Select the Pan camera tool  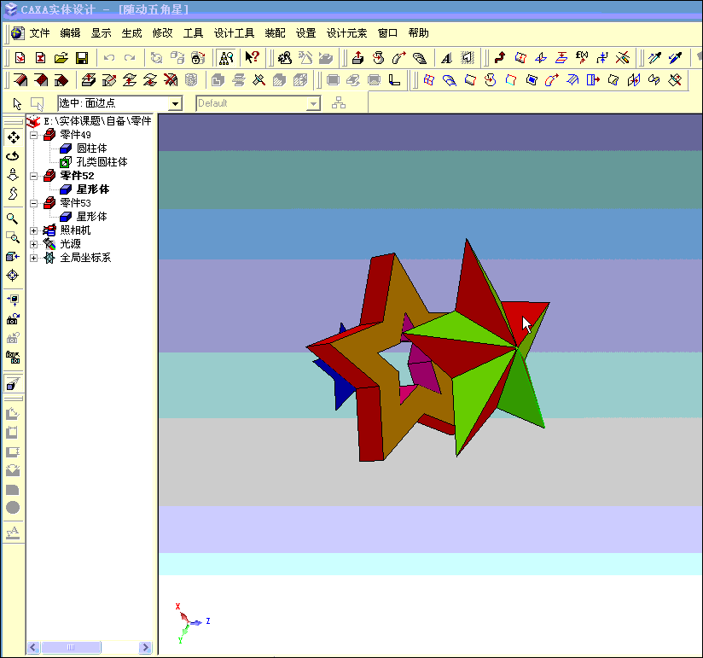click(x=13, y=137)
